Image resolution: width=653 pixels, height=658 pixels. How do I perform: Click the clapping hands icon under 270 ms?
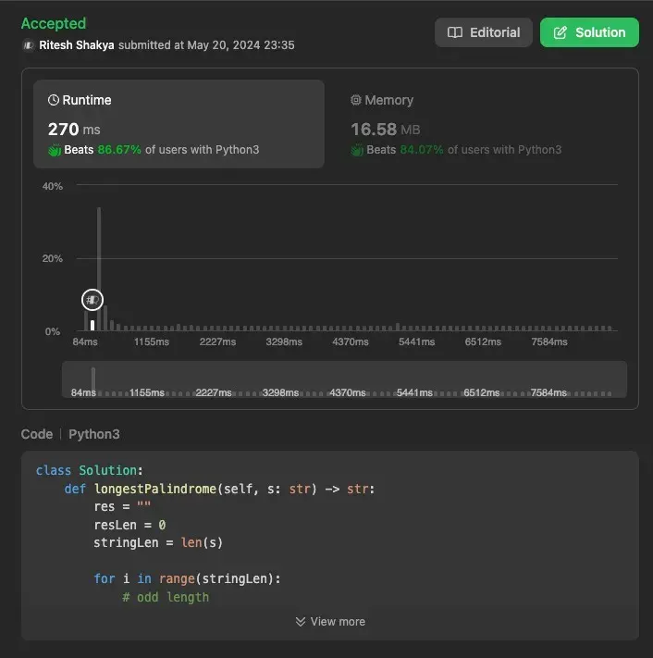[x=55, y=149]
